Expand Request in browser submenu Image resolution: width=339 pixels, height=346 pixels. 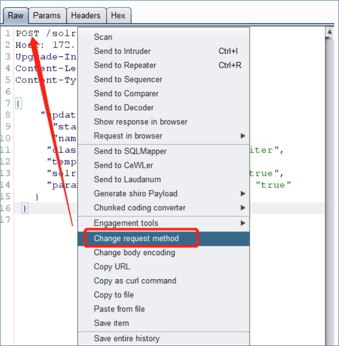(x=164, y=136)
